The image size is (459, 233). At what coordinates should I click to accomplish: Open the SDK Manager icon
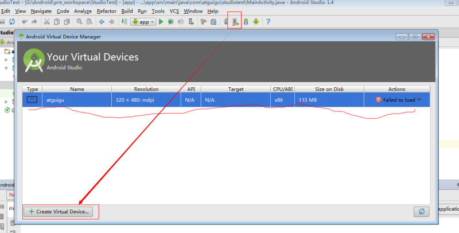[x=246, y=22]
